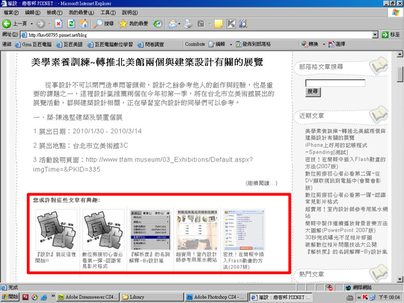The height and width of the screenshot is (303, 404).
Task: Open History toolbar icon
Action: coord(158,24)
